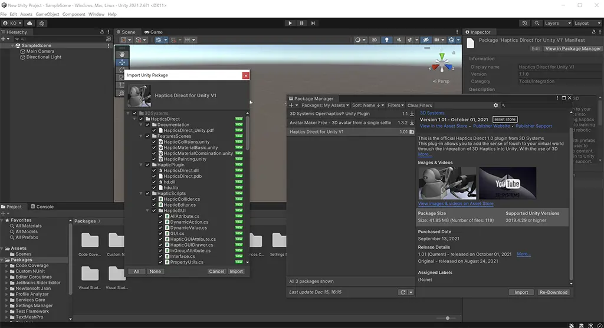Uncheck HapticCollisions.unity checkbox
Viewport: 604px width, 328px height.
[x=154, y=142]
